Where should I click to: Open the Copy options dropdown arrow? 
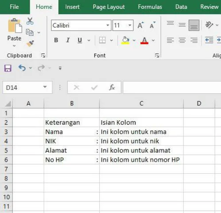pos(39,32)
